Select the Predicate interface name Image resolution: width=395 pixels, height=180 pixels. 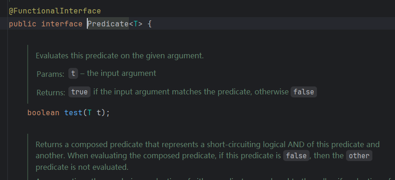(108, 24)
